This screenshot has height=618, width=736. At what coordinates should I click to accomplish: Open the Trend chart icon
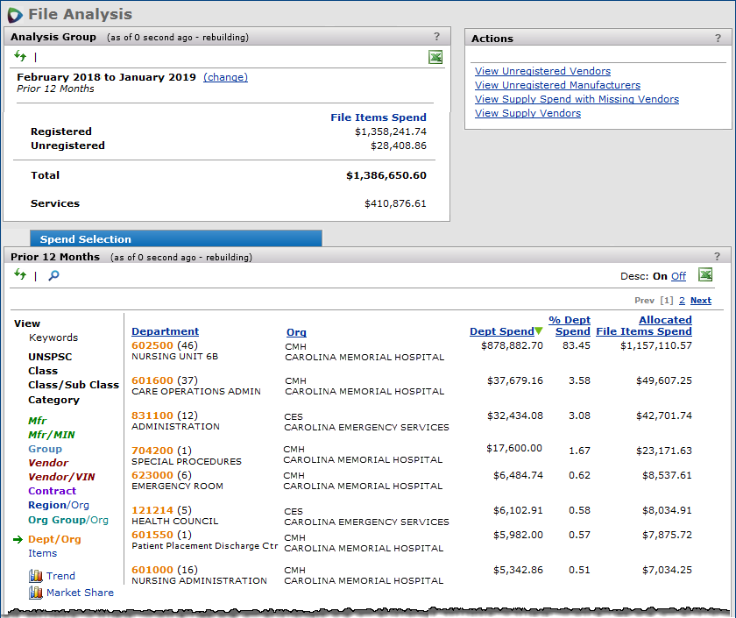pyautogui.click(x=36, y=576)
